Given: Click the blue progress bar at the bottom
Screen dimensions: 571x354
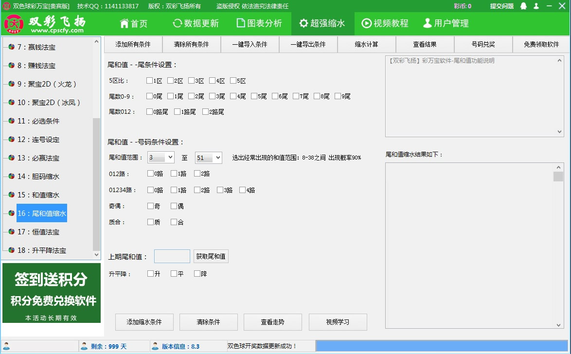Looking at the screenshot, I should click(x=442, y=346).
